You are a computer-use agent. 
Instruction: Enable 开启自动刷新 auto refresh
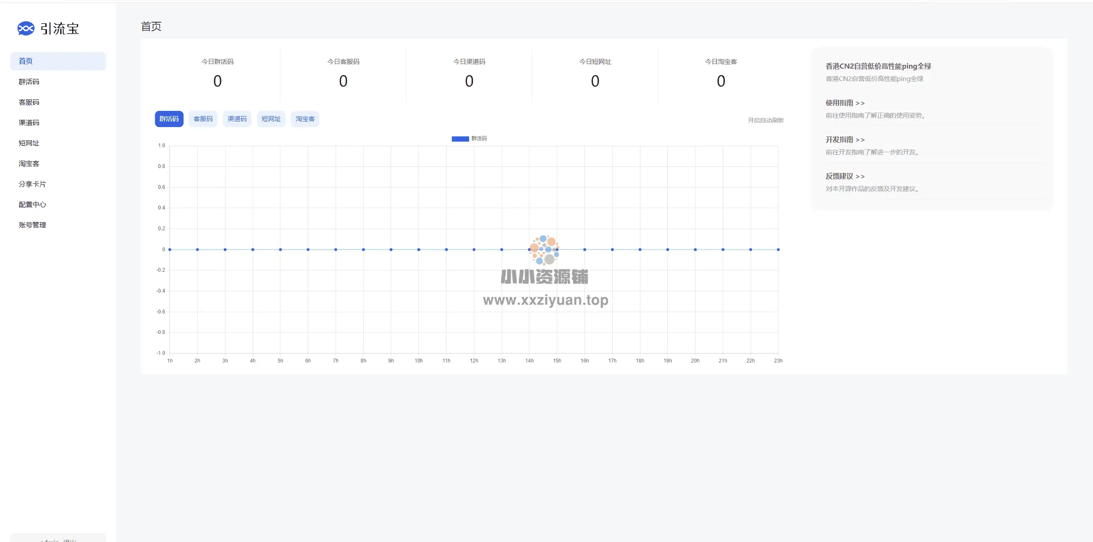point(766,120)
